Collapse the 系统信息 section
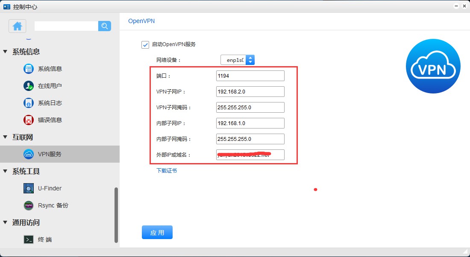This screenshot has height=257, width=470. coord(6,52)
